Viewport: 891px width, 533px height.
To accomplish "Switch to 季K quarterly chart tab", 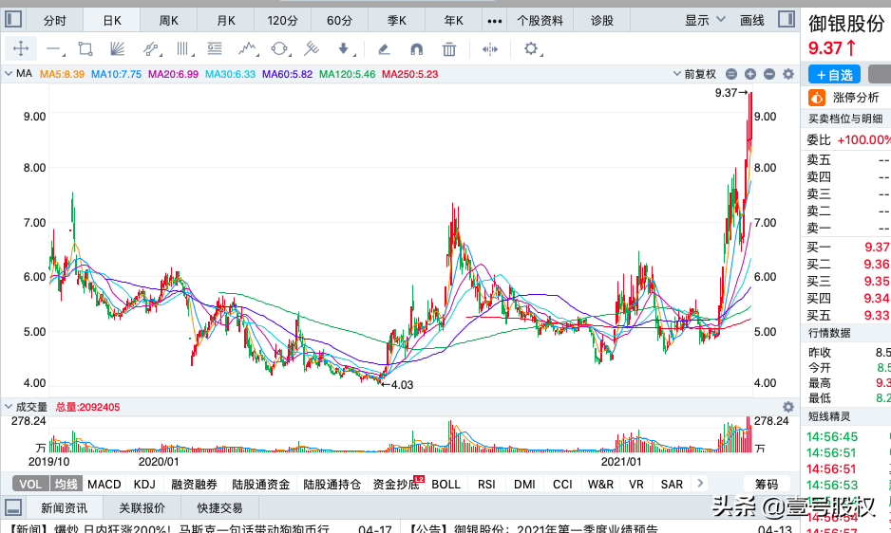I will pos(397,21).
